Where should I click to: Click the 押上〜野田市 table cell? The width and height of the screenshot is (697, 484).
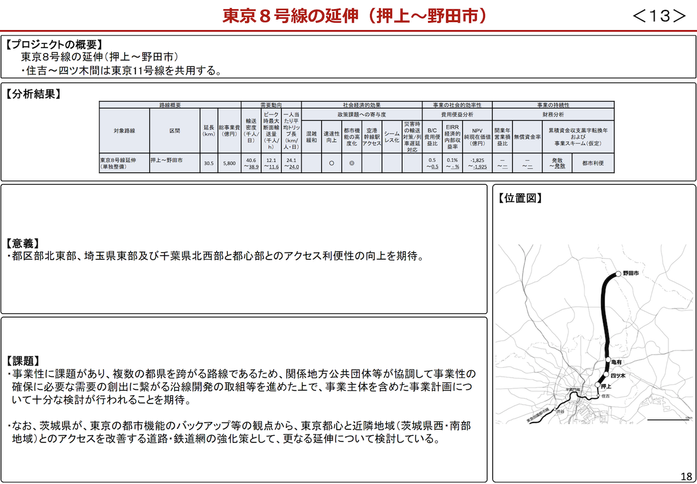[x=175, y=163]
